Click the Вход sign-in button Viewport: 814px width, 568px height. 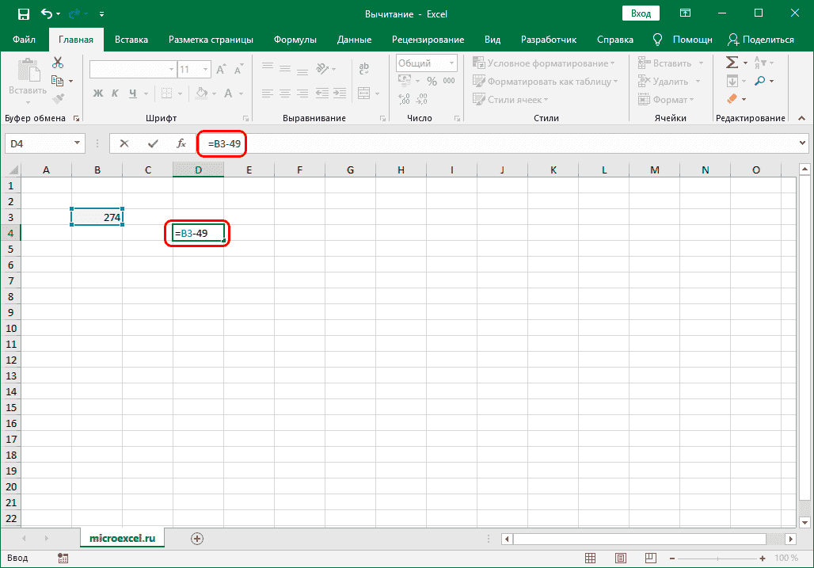[x=641, y=13]
